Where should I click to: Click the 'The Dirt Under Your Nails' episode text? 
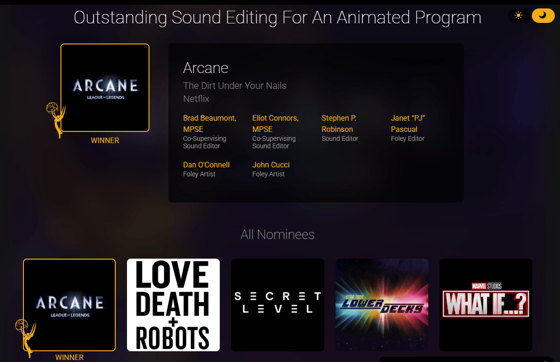pyautogui.click(x=235, y=86)
